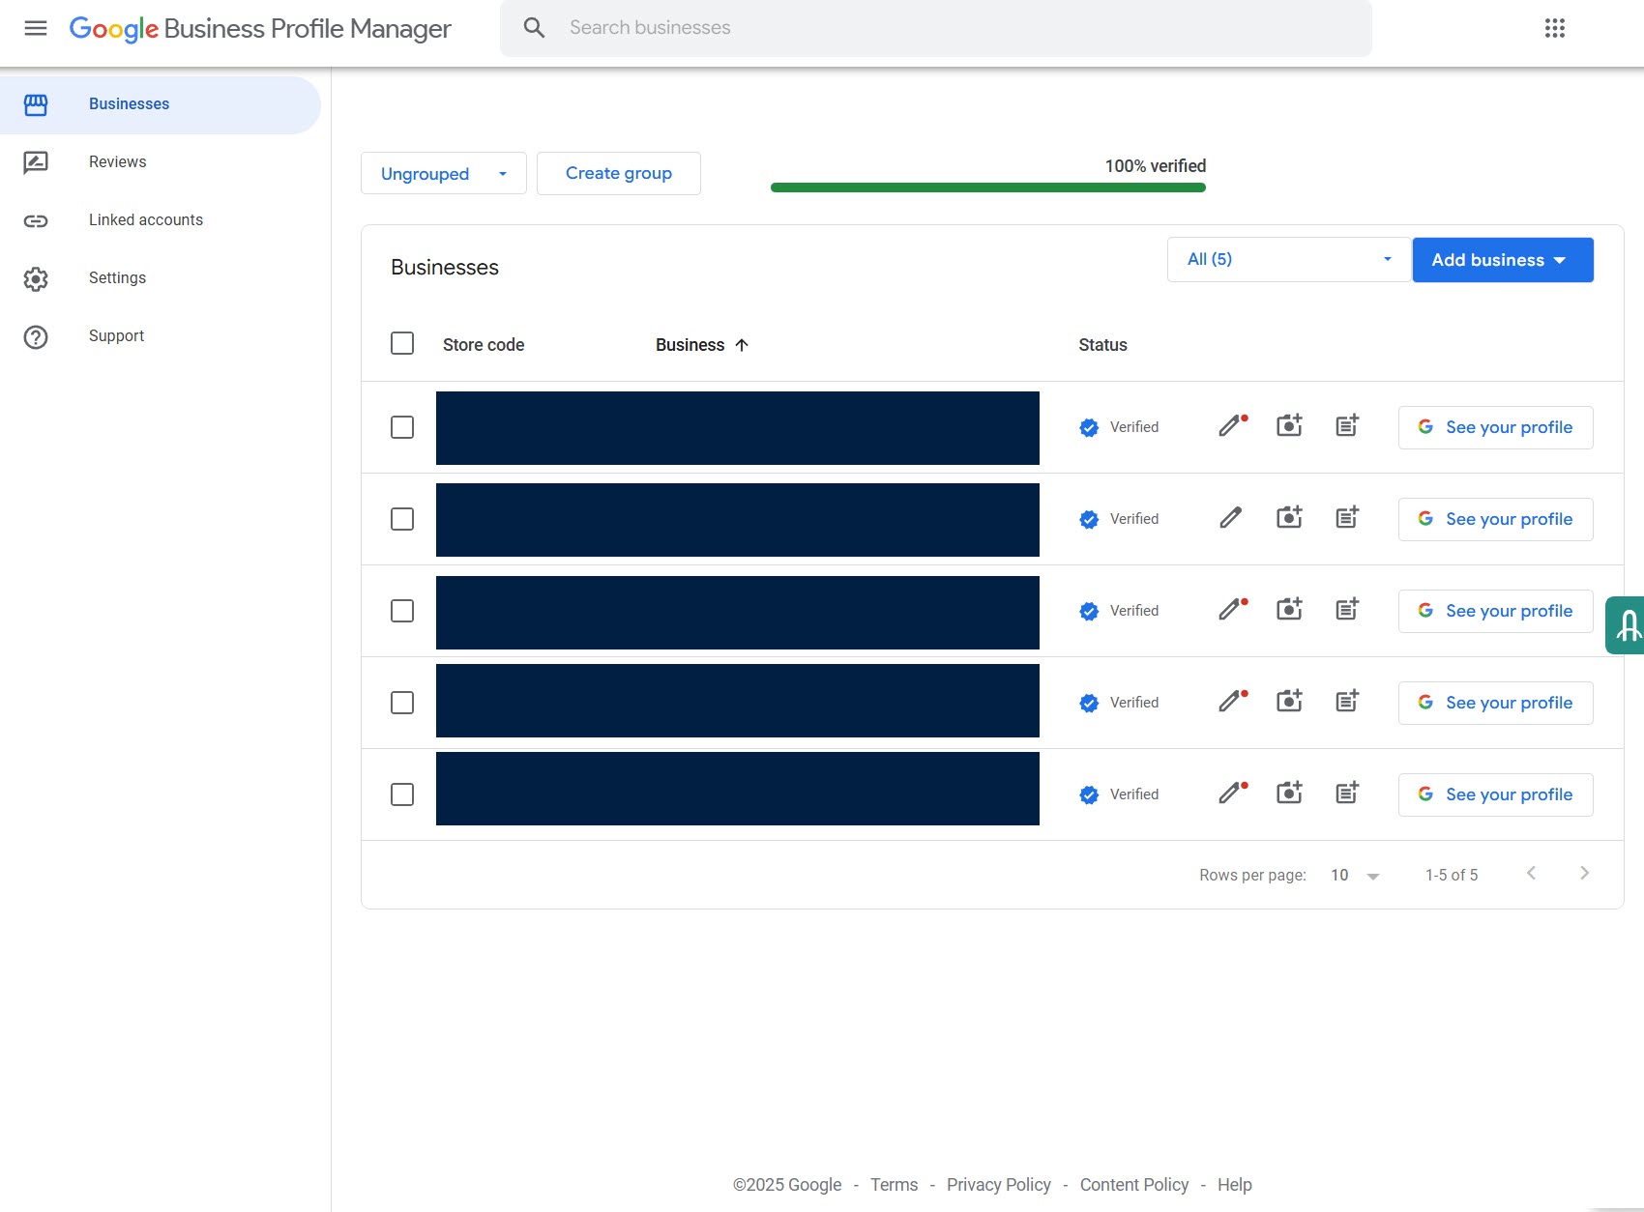Add a photo to the second business

coord(1289,517)
